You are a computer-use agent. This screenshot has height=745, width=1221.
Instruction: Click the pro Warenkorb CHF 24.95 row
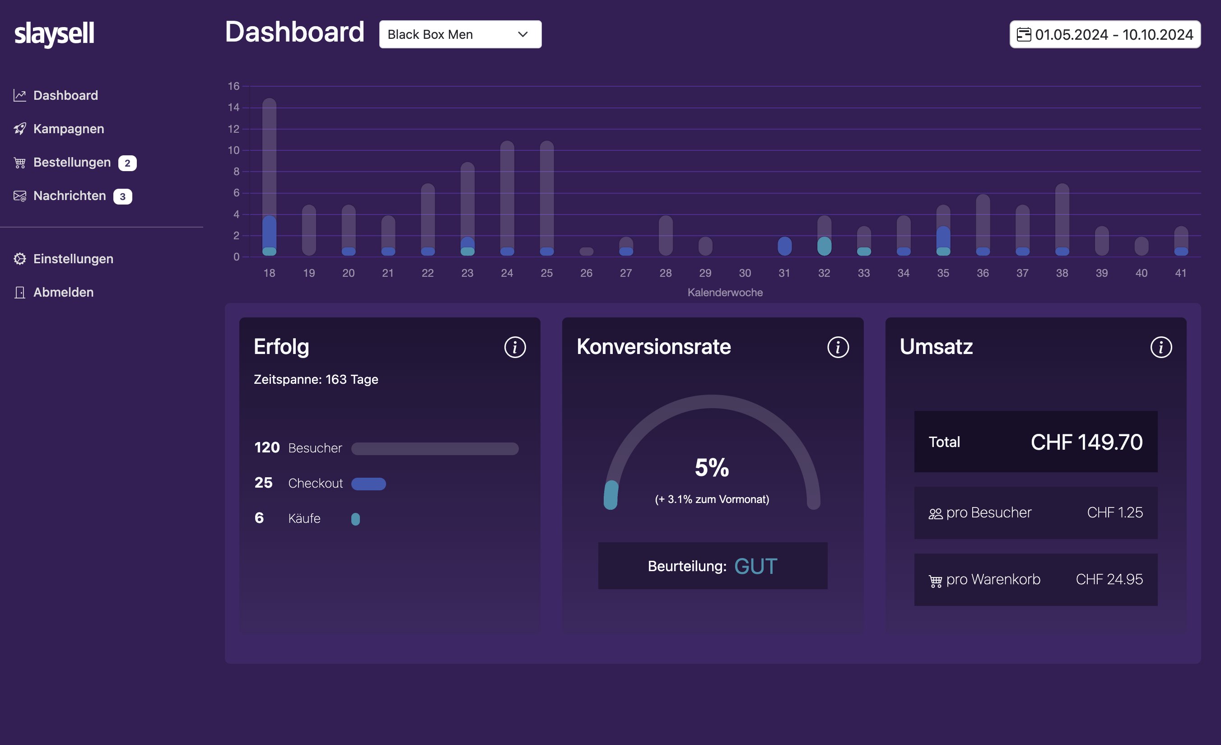point(1036,580)
